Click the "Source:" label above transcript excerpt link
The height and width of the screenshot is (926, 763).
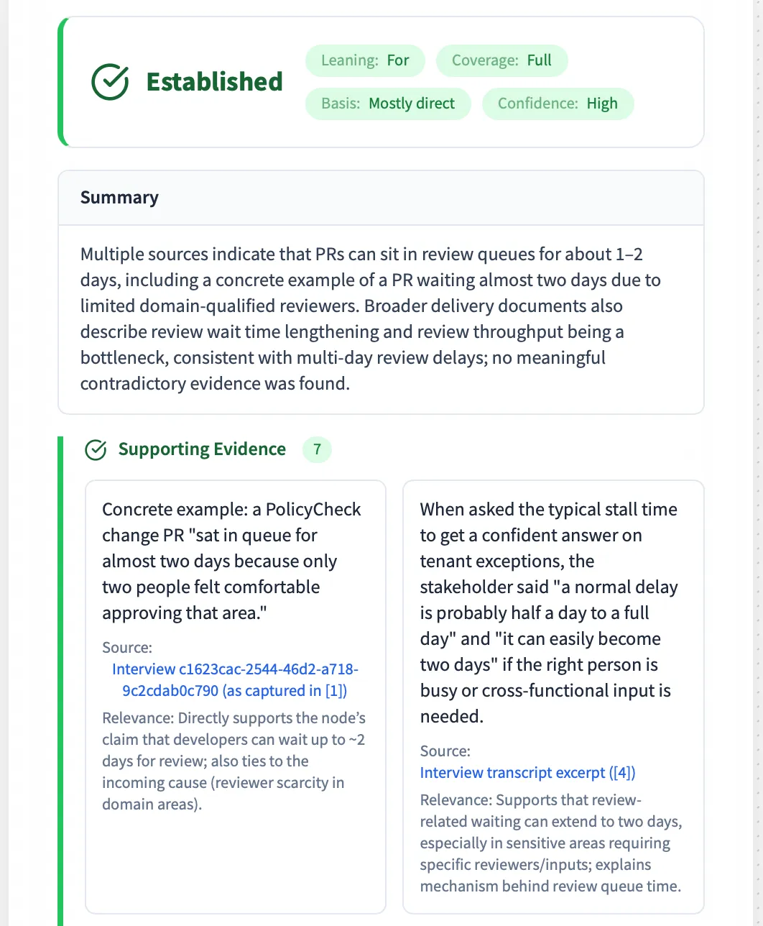coord(445,751)
